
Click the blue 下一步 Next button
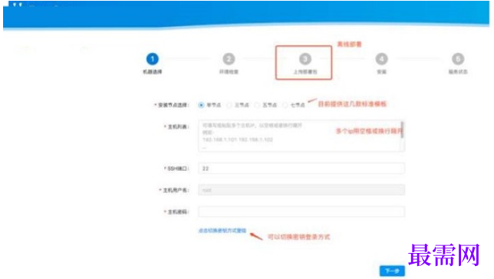coord(392,271)
